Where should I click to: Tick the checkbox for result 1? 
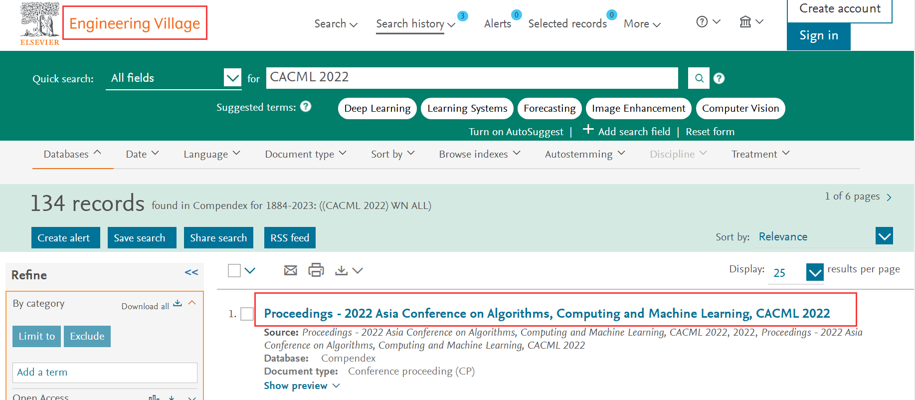coord(247,314)
